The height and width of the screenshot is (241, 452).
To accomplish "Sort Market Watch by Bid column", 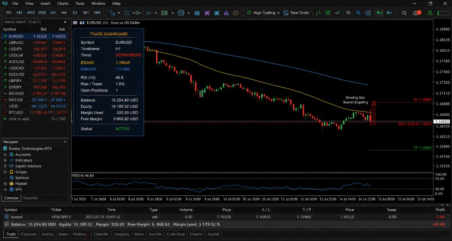I will 43,29.
